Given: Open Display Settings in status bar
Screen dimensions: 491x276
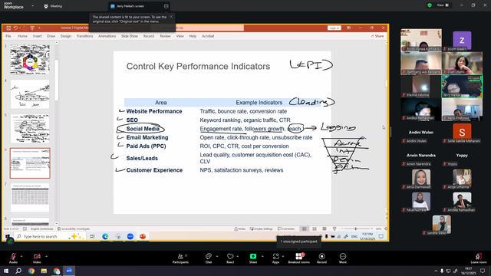Looking at the screenshot, I should 261,228.
